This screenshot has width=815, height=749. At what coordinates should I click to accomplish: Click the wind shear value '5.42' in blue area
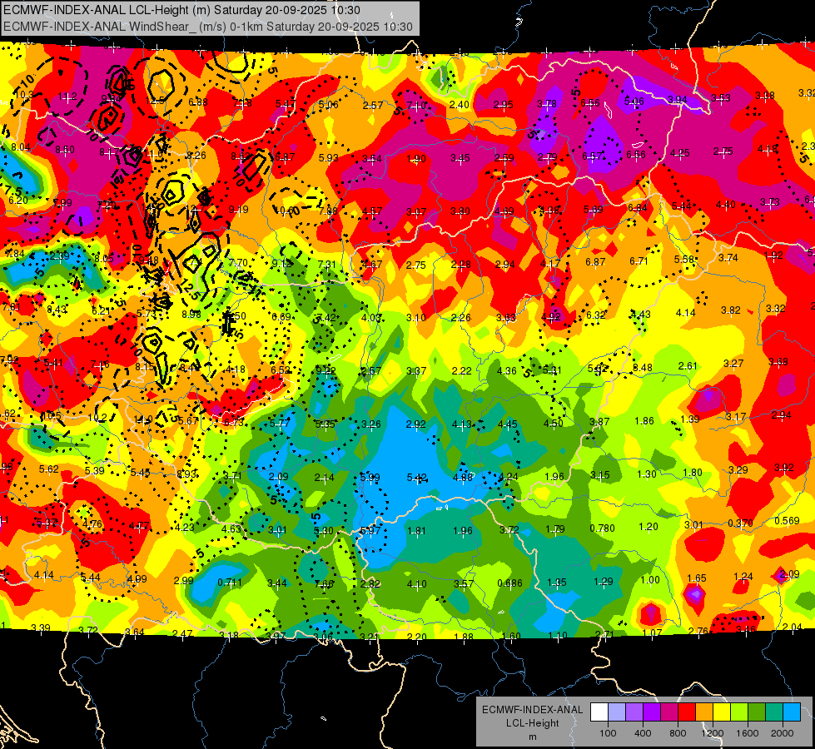pyautogui.click(x=417, y=477)
